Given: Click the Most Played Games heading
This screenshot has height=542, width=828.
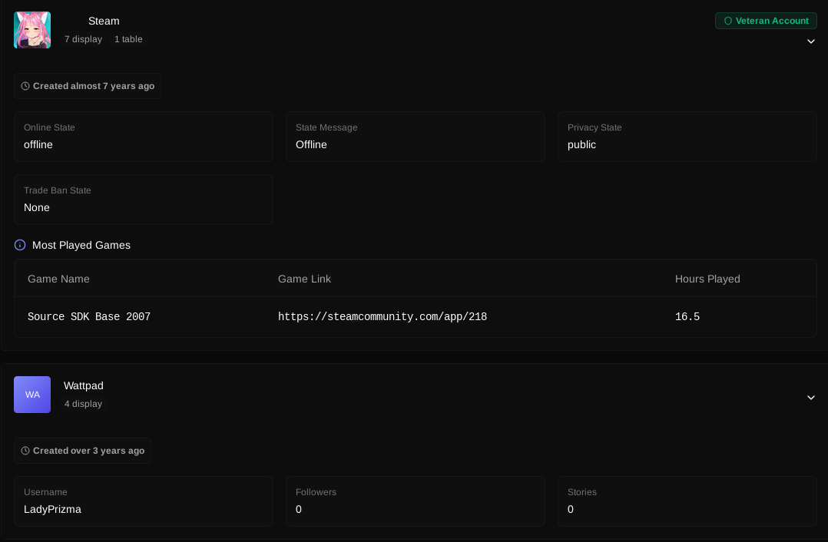Looking at the screenshot, I should [81, 245].
